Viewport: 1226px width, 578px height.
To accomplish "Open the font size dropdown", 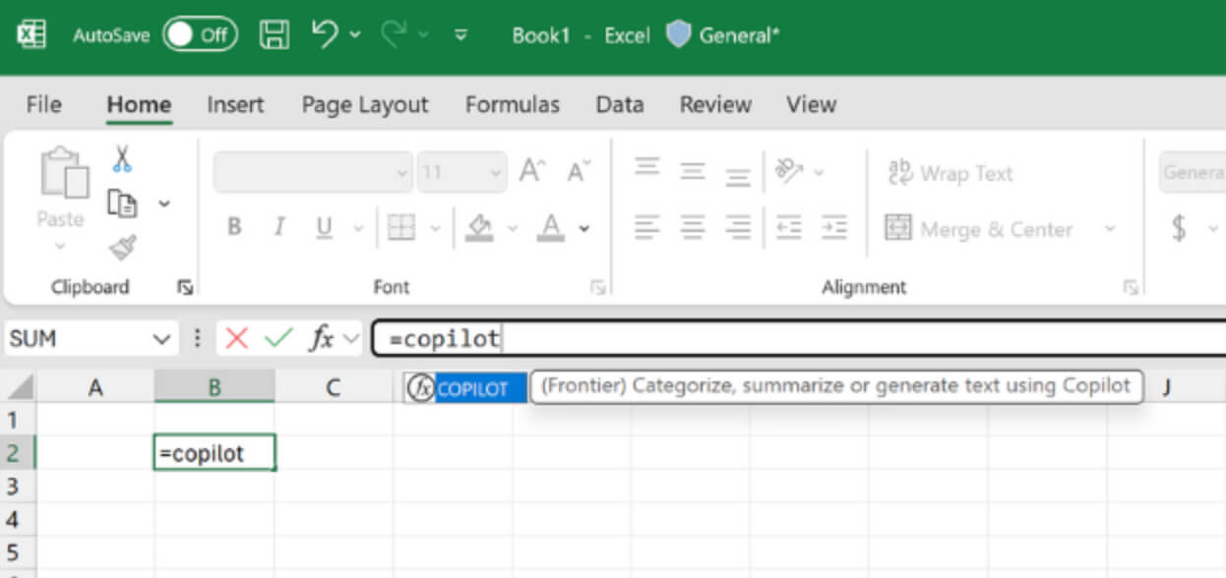I will coord(494,173).
